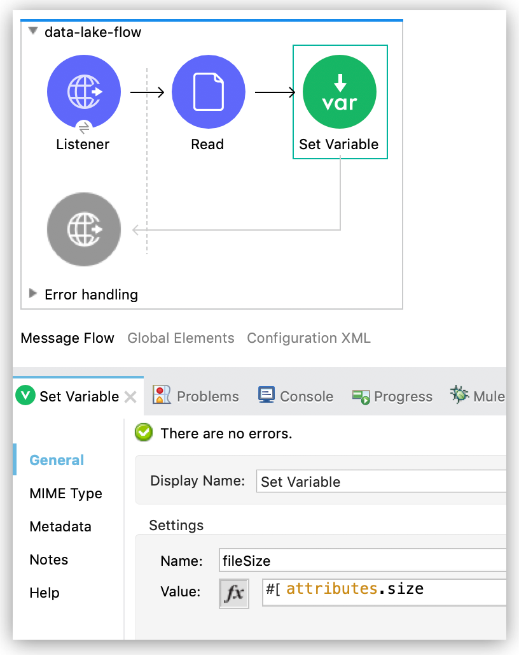Select the Message Flow tab
This screenshot has width=519, height=655.
67,338
